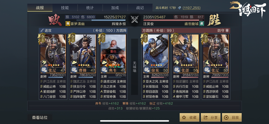Viewport: 269px width, 124px height.
Task: Open the 战记 tab
Action: click(x=140, y=8)
